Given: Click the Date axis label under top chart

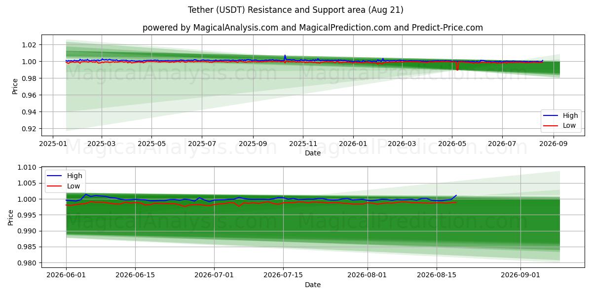Looking at the screenshot, I should pyautogui.click(x=313, y=153).
